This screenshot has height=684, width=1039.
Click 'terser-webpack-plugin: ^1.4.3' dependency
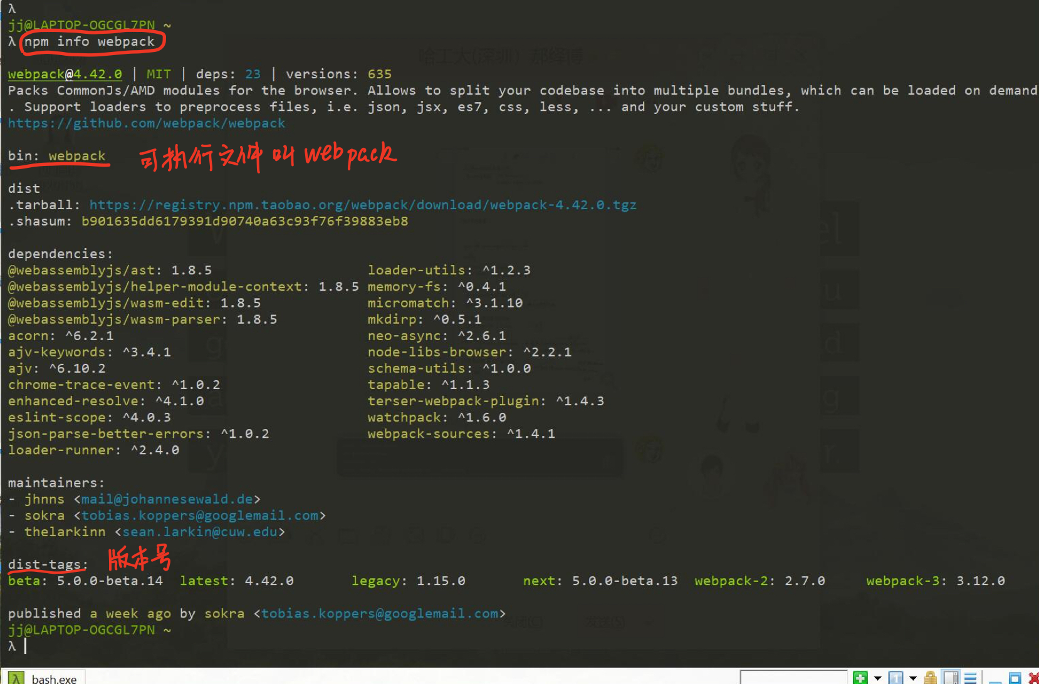tap(486, 401)
